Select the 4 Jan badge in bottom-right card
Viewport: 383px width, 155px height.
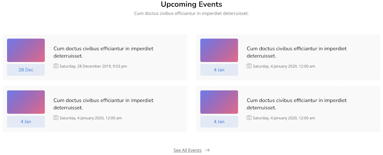tap(219, 122)
